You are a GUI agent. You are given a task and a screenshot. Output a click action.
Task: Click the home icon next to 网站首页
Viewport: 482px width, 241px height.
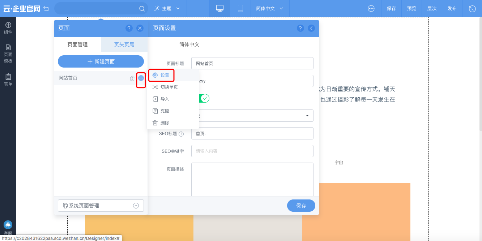132,78
